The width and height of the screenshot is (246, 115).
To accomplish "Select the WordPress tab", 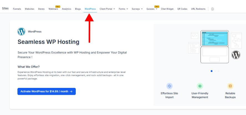I will 90,9.
